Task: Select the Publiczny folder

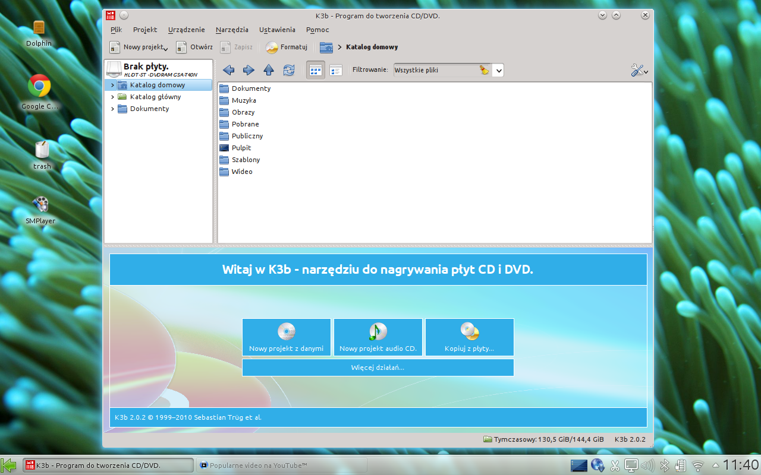Action: pyautogui.click(x=241, y=136)
